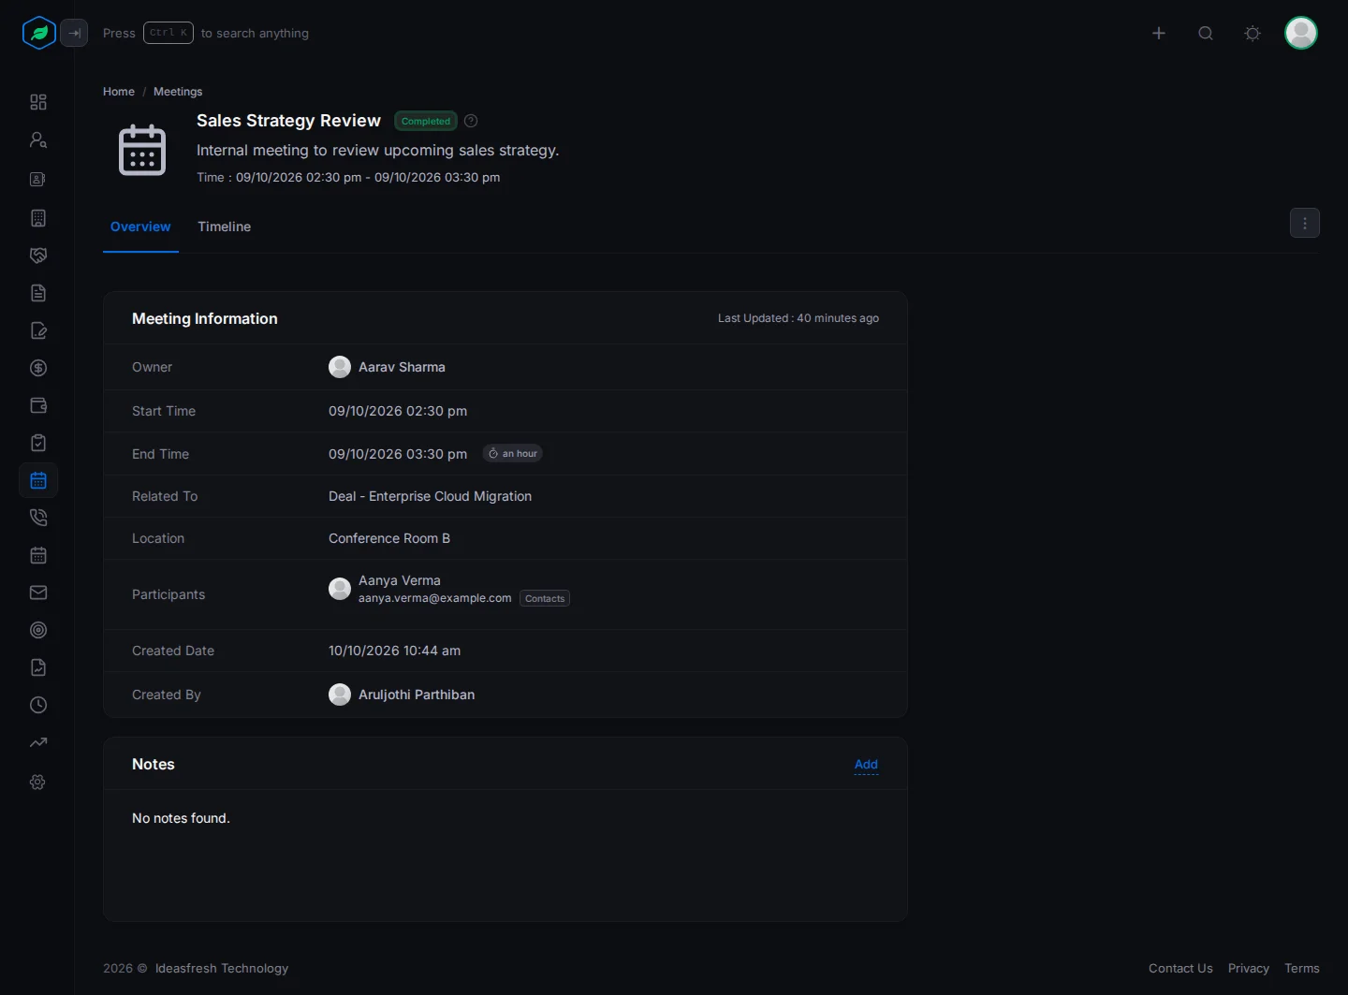Open the calls phone sidebar icon
The image size is (1348, 995).
click(x=38, y=518)
